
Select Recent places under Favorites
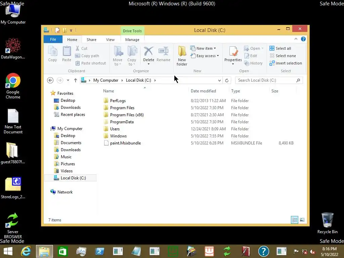click(73, 115)
